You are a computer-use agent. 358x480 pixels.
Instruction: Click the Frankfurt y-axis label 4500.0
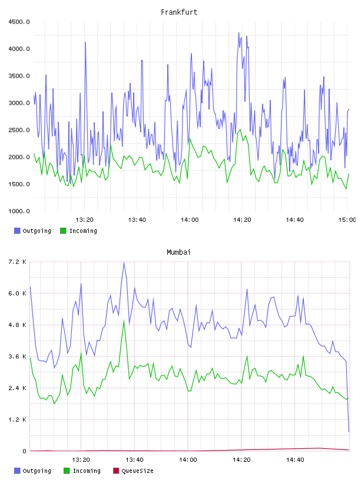pos(19,22)
